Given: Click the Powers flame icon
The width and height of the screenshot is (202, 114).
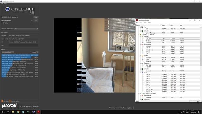Looking at the screenshot, I should [142, 56].
